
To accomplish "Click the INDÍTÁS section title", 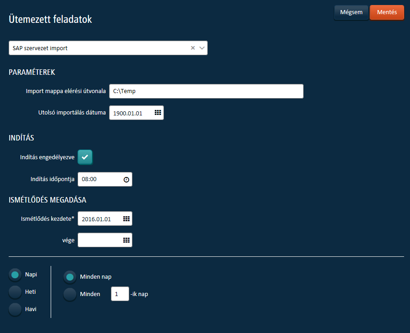I will click(21, 138).
